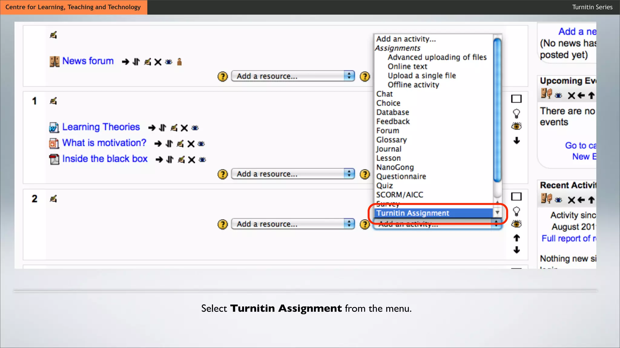Open the What is motivation? link
The height and width of the screenshot is (348, 620).
pos(104,143)
